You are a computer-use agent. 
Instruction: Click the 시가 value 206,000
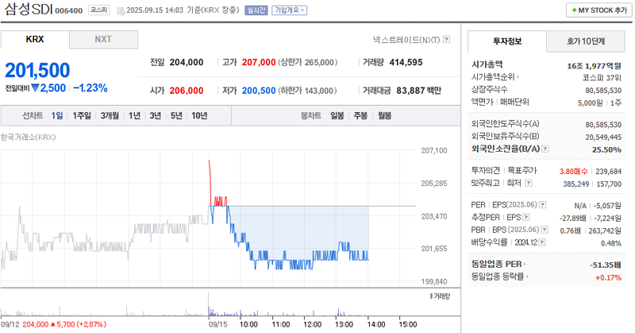pyautogui.click(x=187, y=91)
